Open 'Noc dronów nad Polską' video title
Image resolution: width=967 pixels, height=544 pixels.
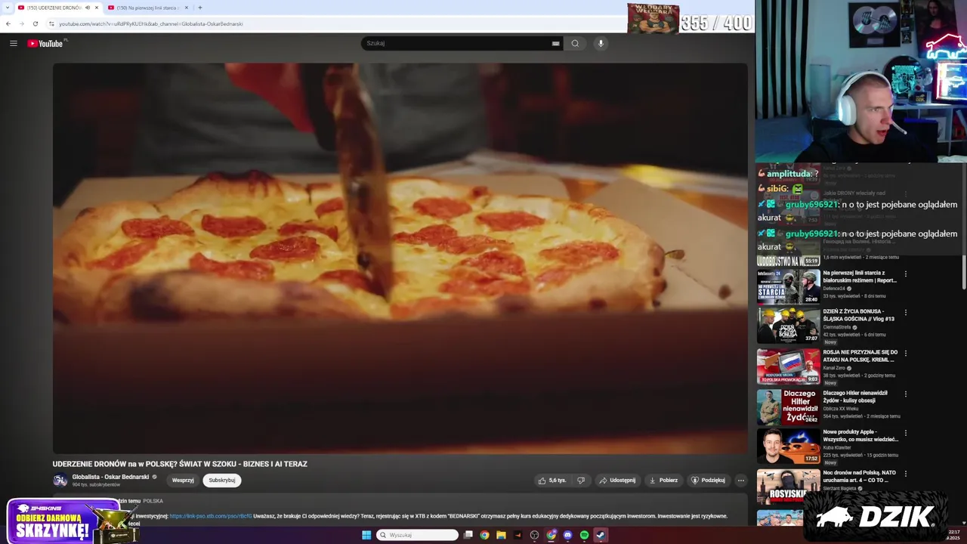[x=860, y=476]
